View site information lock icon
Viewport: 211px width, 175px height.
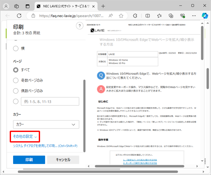(x=33, y=16)
